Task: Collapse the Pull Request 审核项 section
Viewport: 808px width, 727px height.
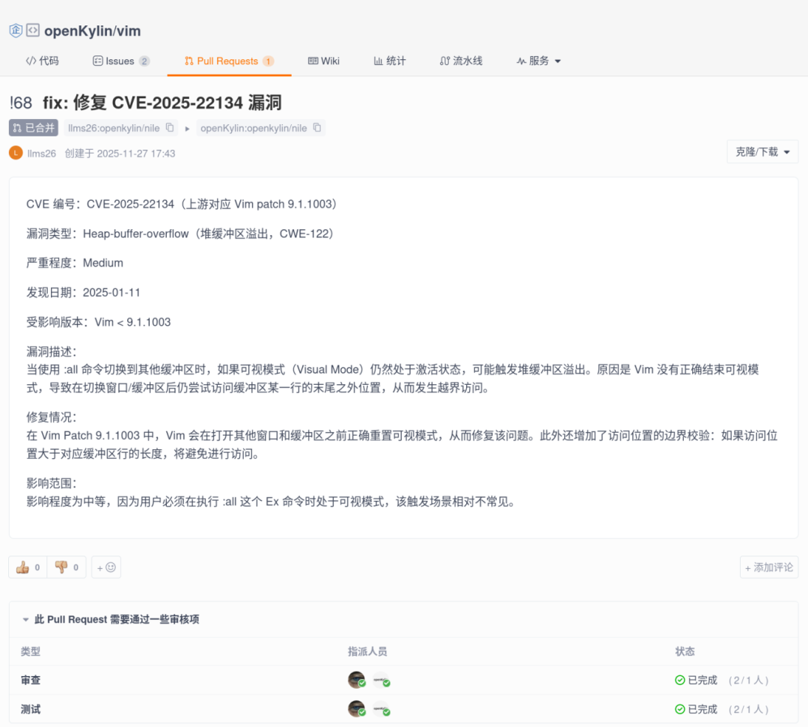Action: (26, 620)
